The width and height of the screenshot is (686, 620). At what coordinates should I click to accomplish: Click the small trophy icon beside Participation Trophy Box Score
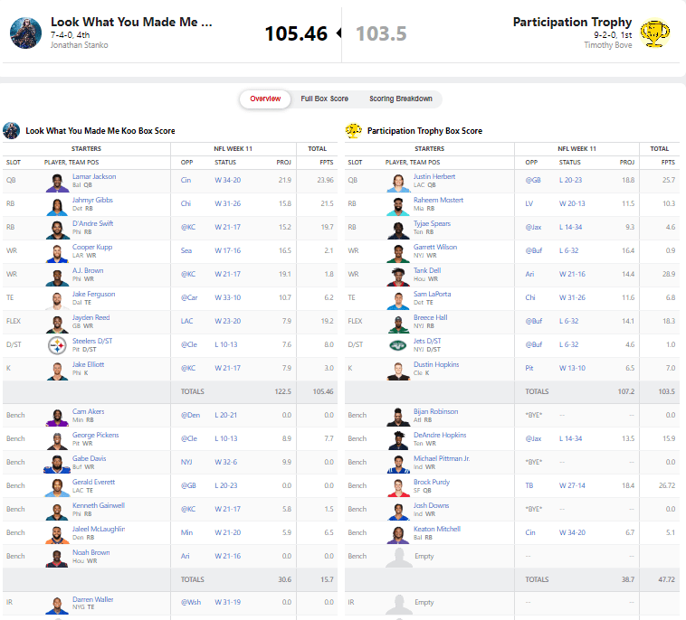pyautogui.click(x=353, y=131)
